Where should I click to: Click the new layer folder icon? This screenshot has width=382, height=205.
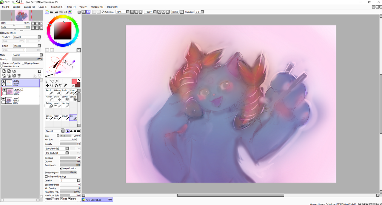click(14, 71)
